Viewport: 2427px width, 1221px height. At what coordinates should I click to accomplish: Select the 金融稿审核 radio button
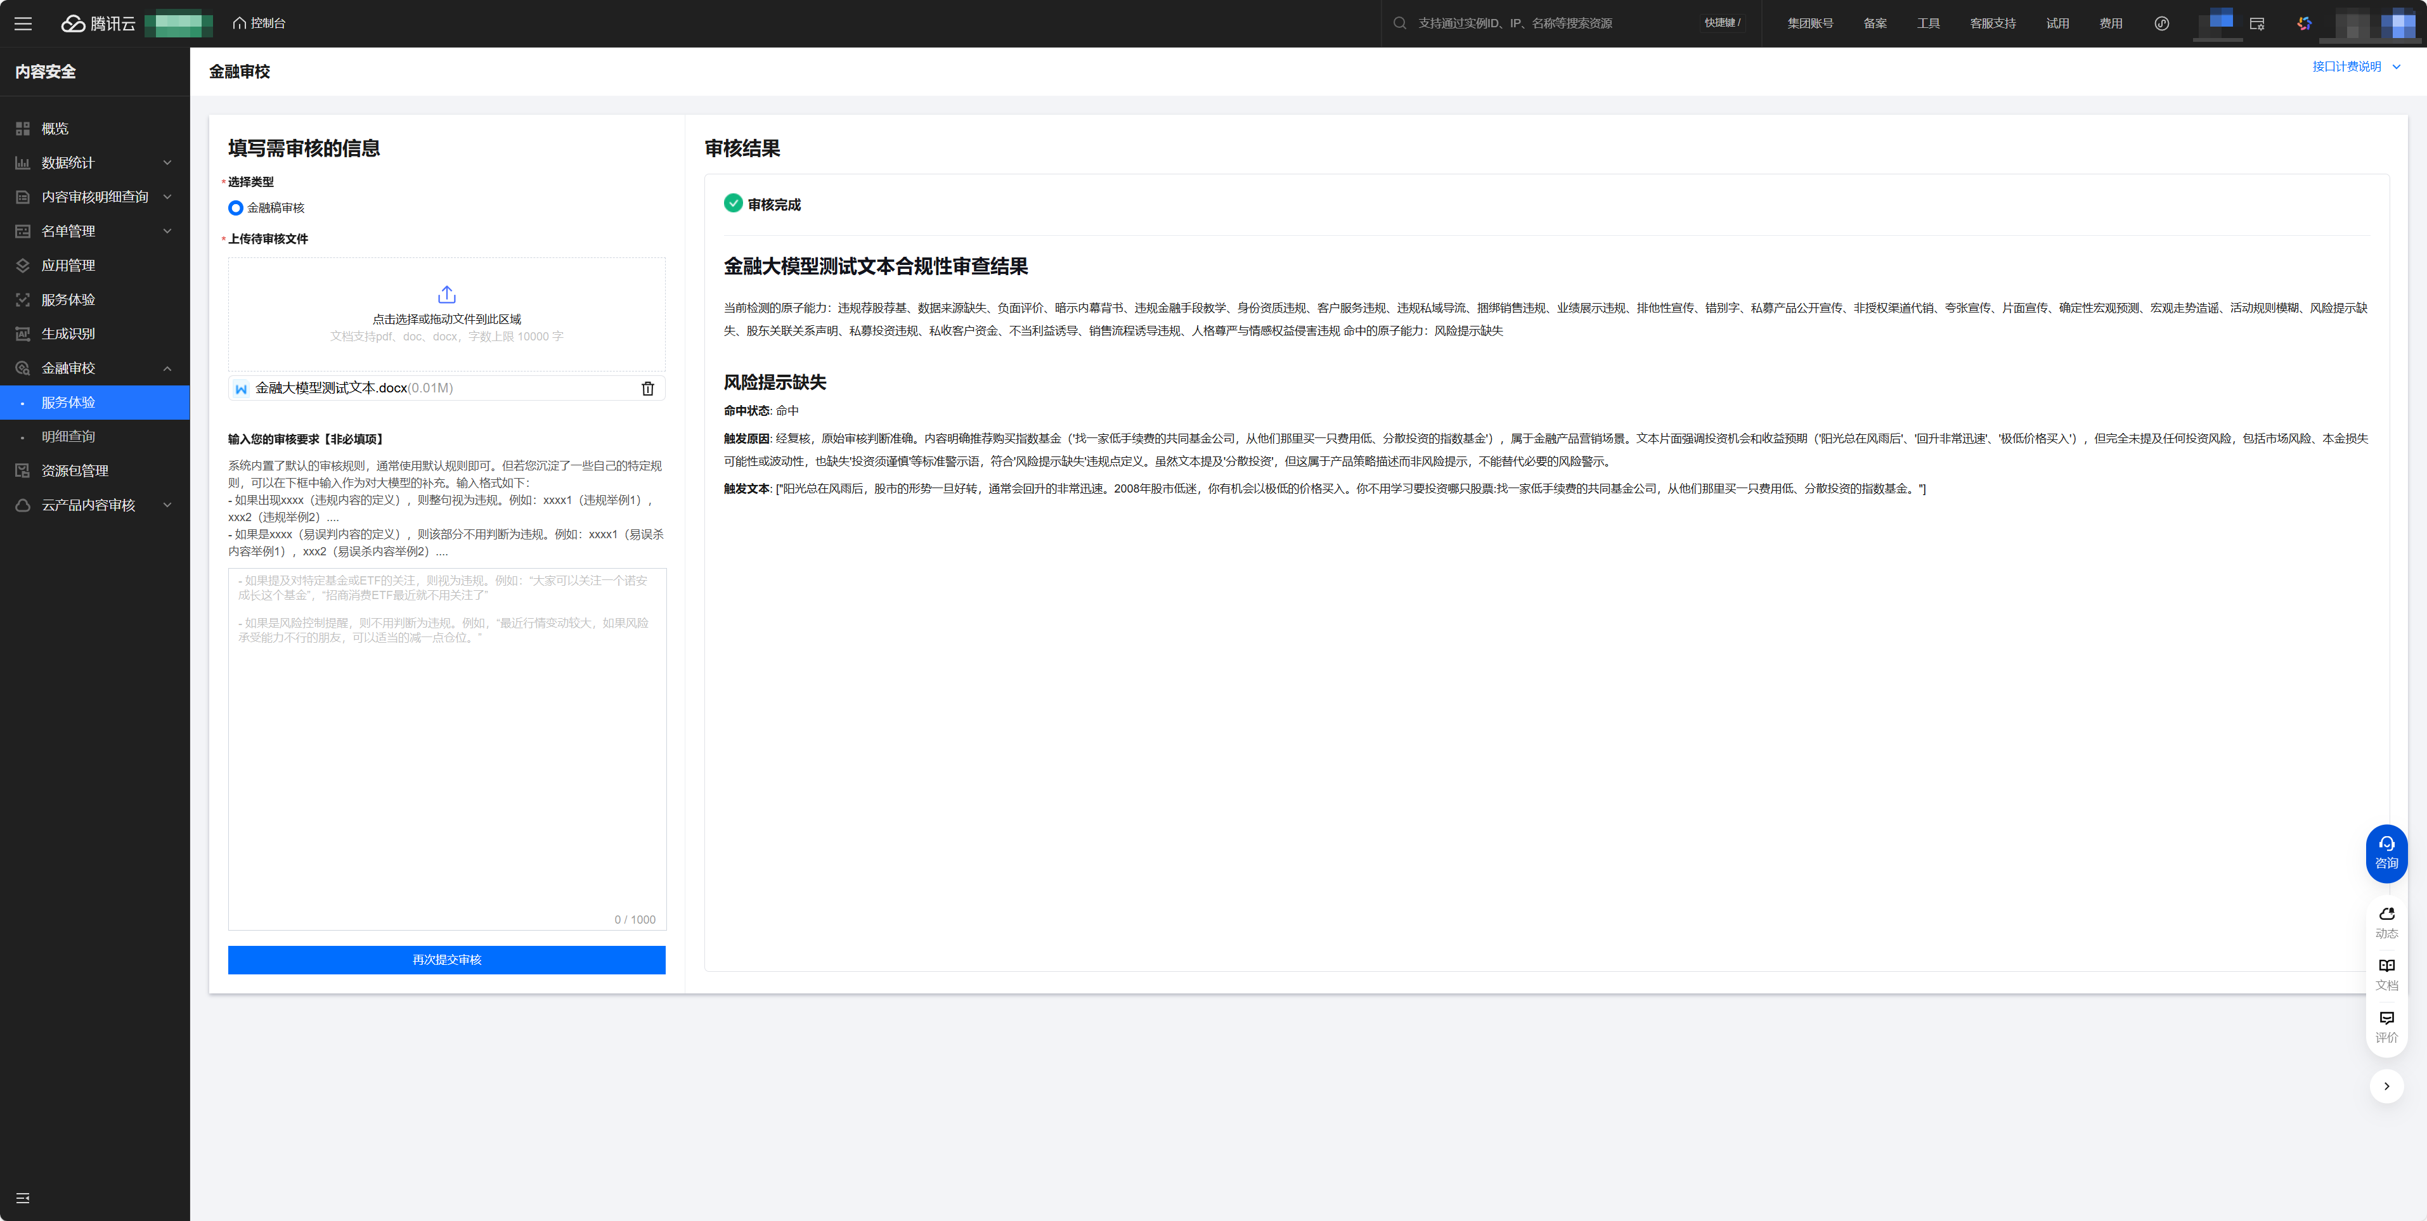point(236,207)
